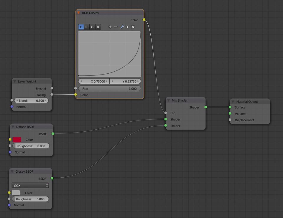Click the Facing output socket on Layer Weight
Image resolution: width=283 pixels, height=218 pixels.
52,95
